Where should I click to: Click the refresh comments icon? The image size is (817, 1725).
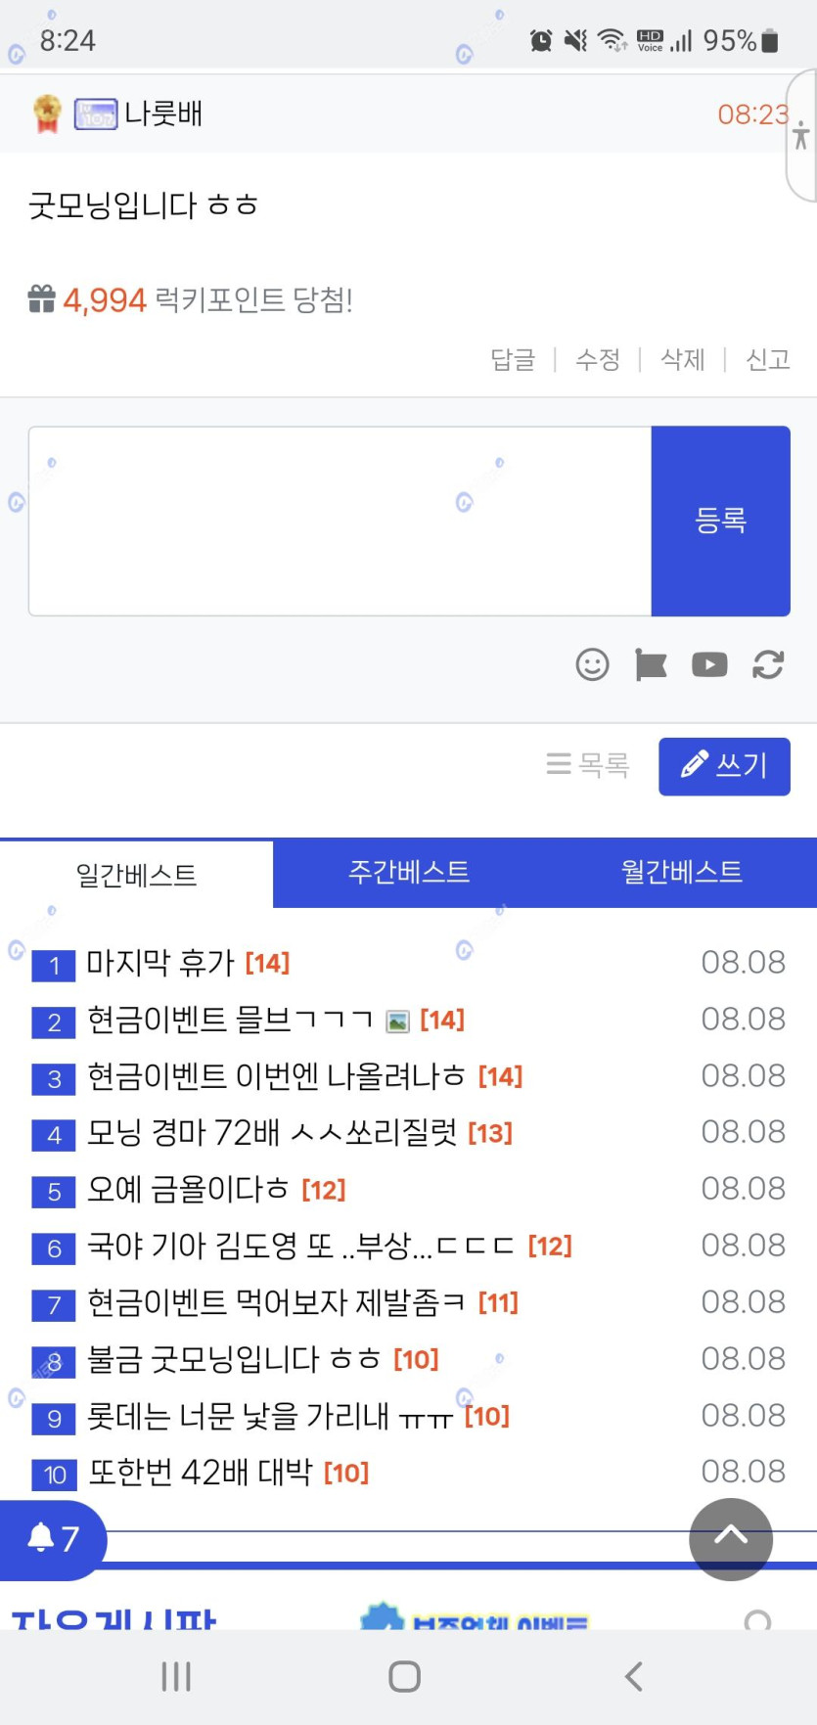coord(768,664)
